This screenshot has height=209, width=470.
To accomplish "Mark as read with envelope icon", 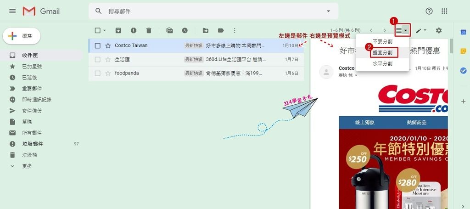I will [x=170, y=30].
